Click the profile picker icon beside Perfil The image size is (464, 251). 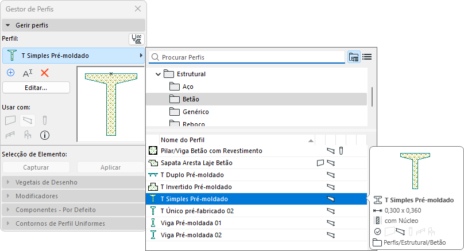[137, 39]
